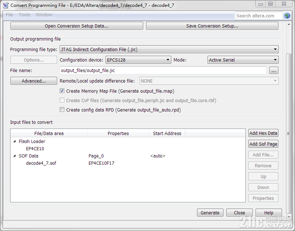
Task: Open the Programming file type dropdown
Action: (169, 49)
